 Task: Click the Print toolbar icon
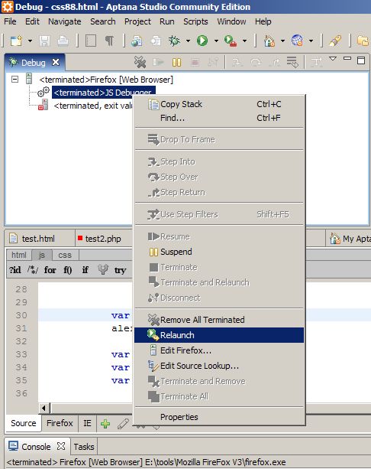[63, 41]
